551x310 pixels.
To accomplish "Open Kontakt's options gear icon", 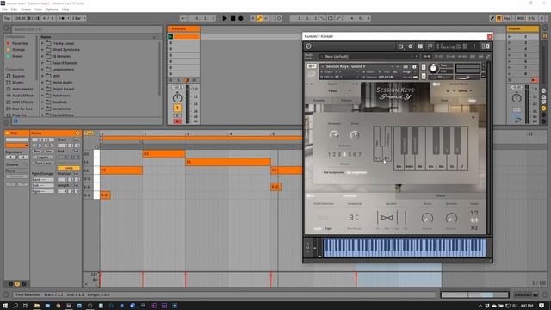I will pyautogui.click(x=410, y=46).
